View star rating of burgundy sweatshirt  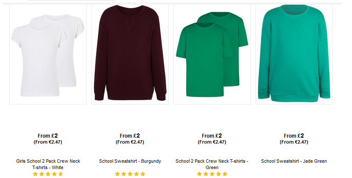coord(130,174)
